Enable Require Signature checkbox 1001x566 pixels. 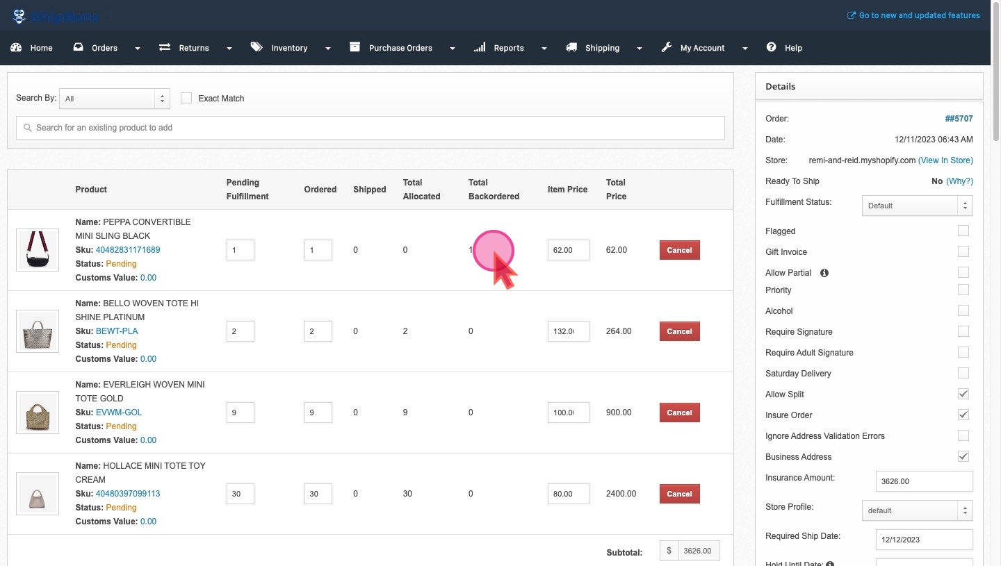[x=963, y=331]
